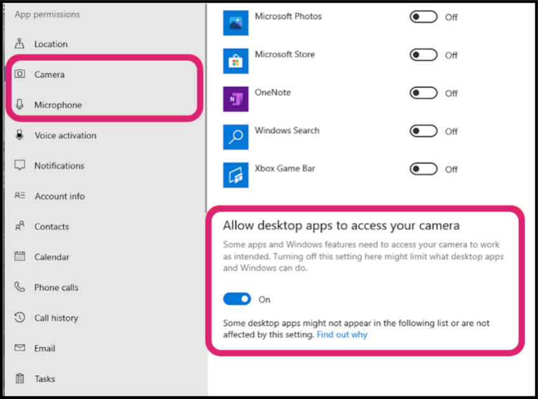
Task: Turn off desktop apps camera access toggle
Action: pos(237,299)
